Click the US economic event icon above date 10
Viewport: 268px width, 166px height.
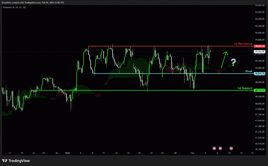point(231,148)
